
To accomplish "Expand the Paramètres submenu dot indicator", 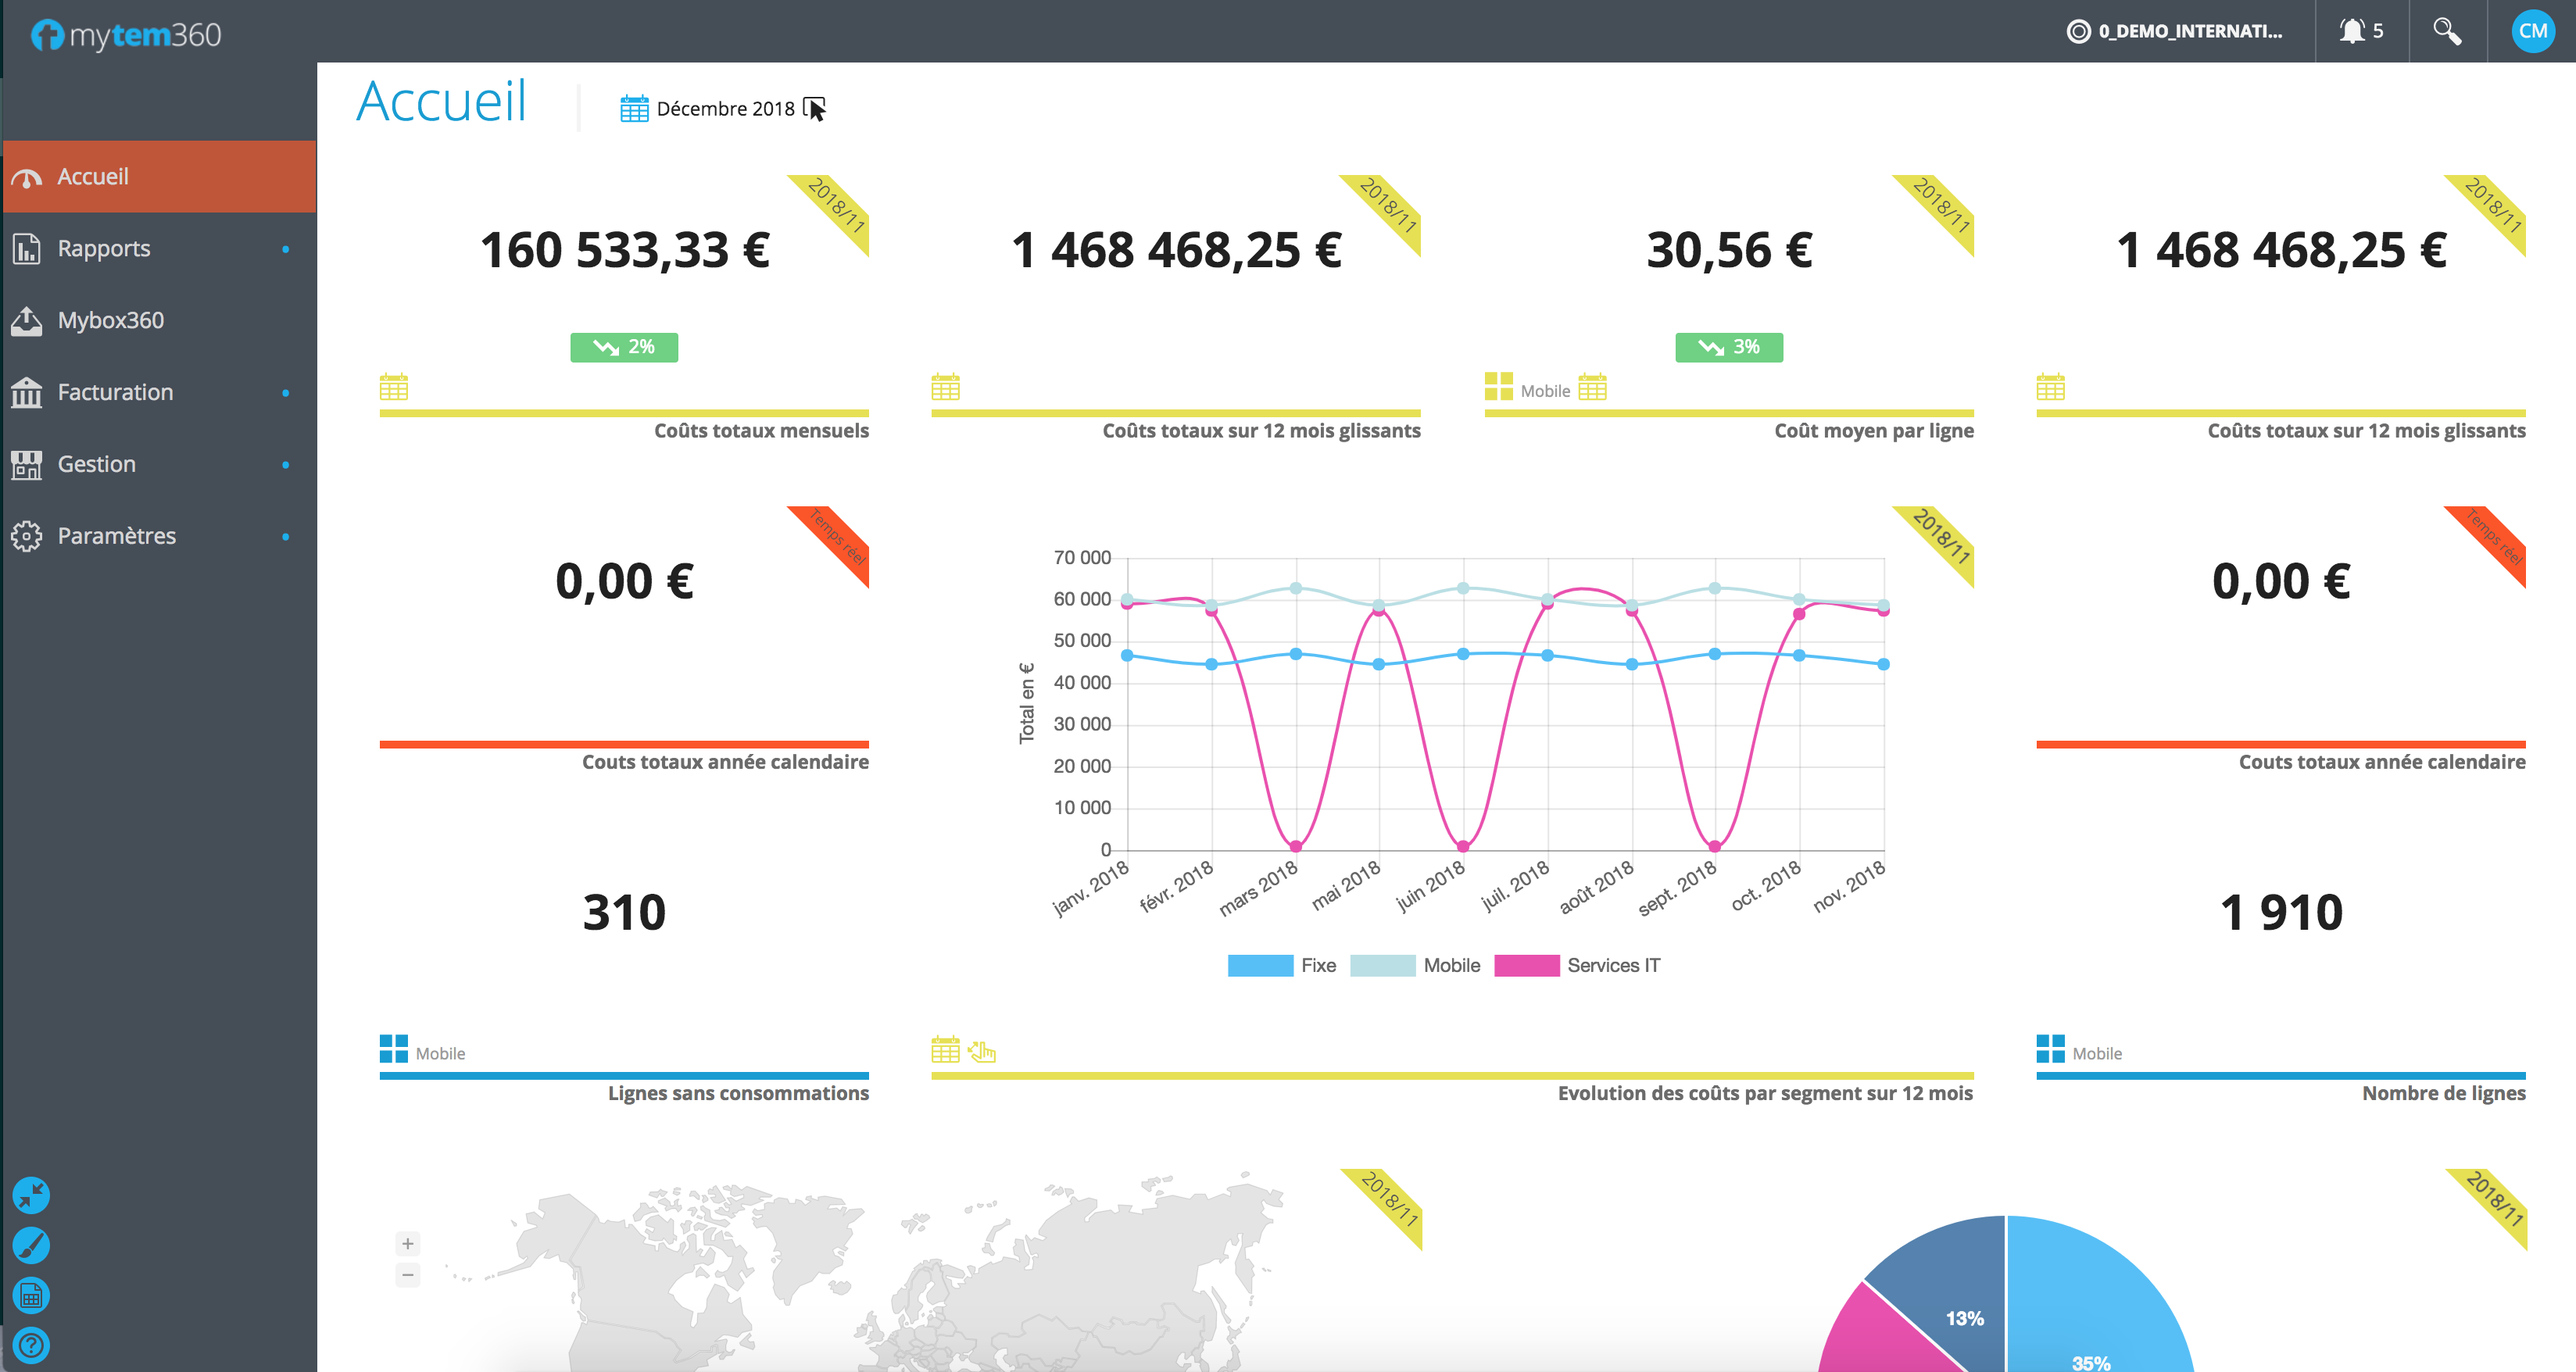I will [x=286, y=537].
